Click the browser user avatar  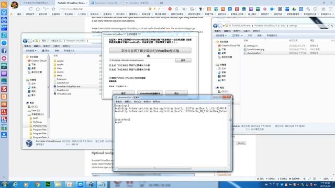tap(14, 5)
